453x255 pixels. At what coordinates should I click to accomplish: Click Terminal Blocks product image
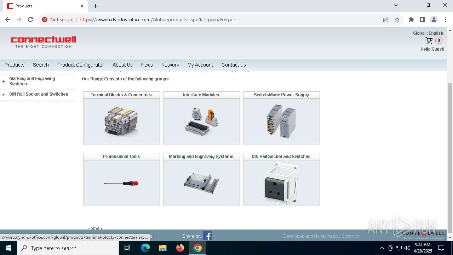coord(121,121)
